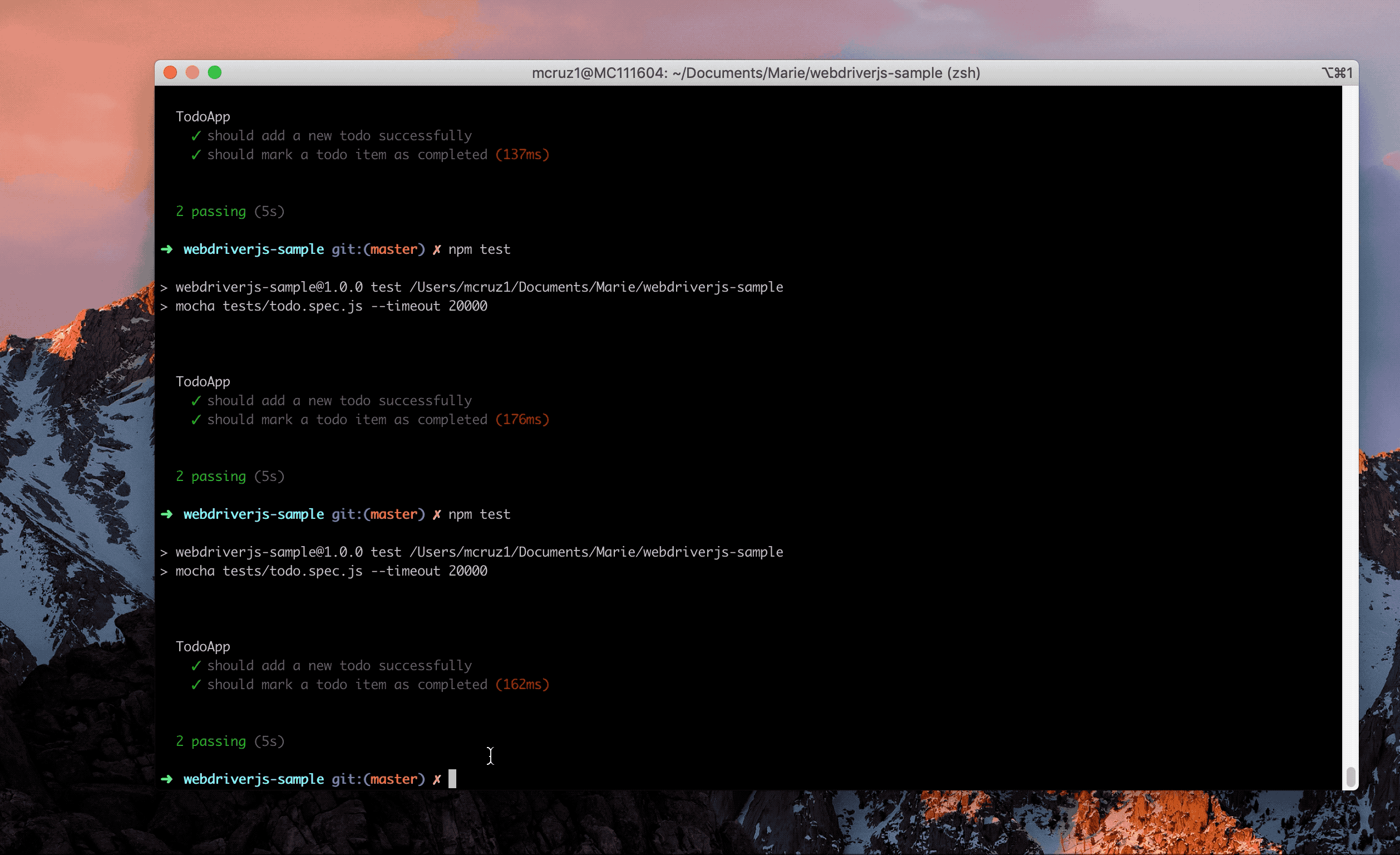Screen dimensions: 1400x855
Task: Click the ⌥⌘1 shortcut indicator in title bar
Action: [x=1337, y=73]
